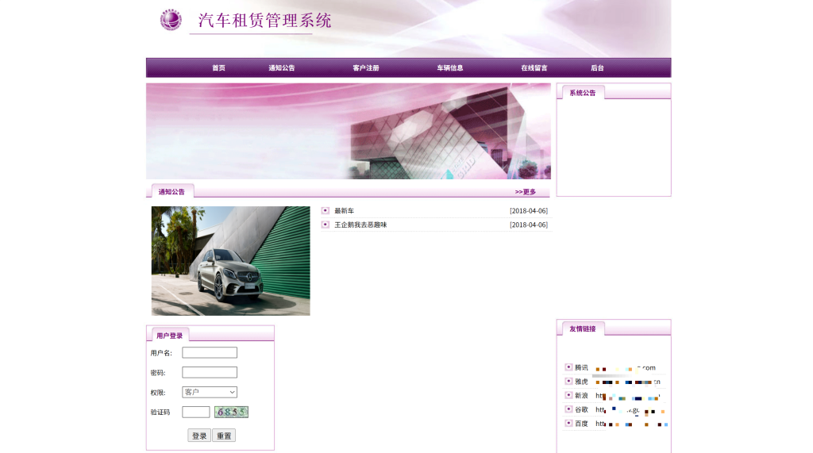Click the purple globe logo icon
This screenshot has width=813, height=453.
(171, 20)
